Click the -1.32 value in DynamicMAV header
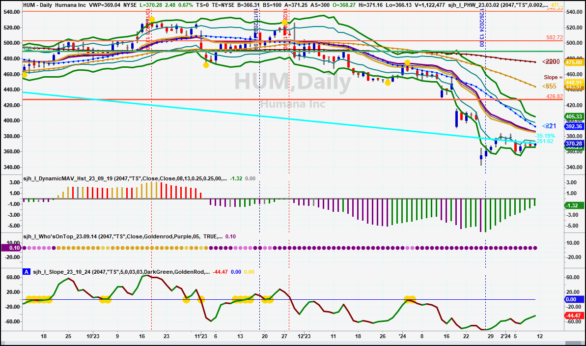Image resolution: width=586 pixels, height=346 pixels. (236, 178)
